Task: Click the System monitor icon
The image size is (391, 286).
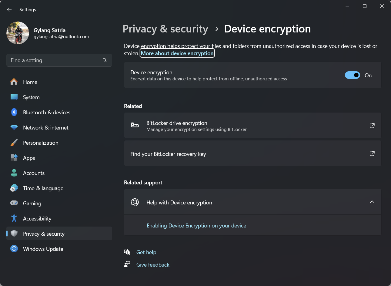Action: coord(14,97)
